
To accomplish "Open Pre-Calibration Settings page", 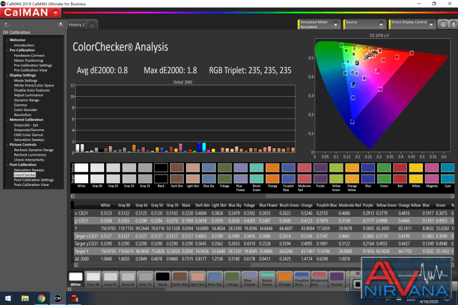I will [x=33, y=65].
